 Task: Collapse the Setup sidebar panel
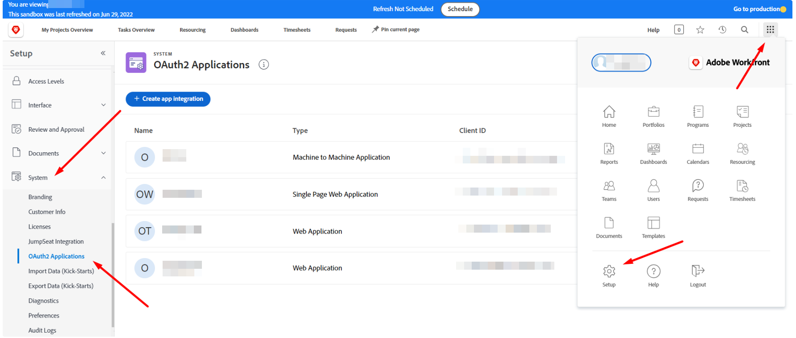pyautogui.click(x=103, y=53)
